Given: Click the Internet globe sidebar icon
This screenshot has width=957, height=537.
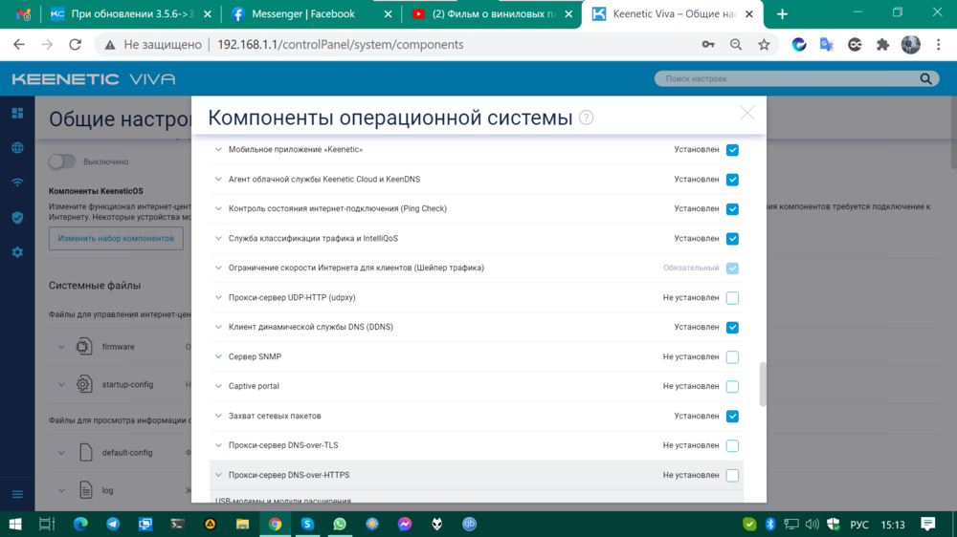Looking at the screenshot, I should [x=17, y=148].
